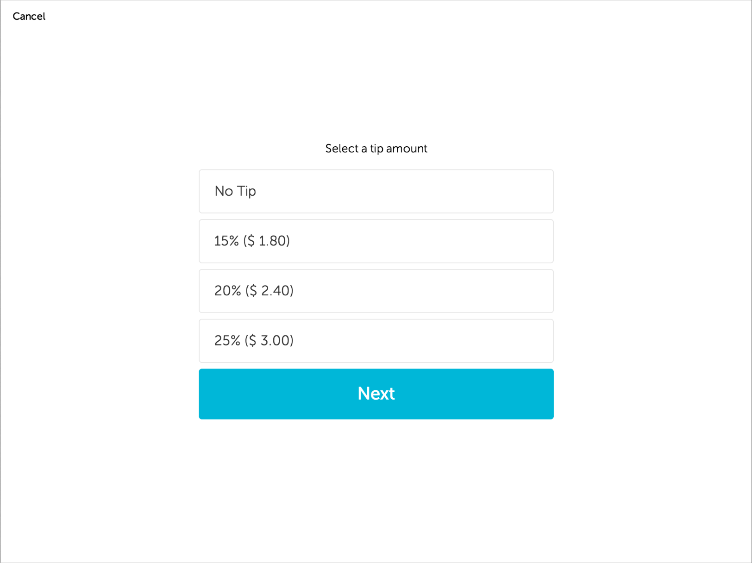Viewport: 752px width, 563px height.
Task: Select the fifteen percent tip row
Action: tap(376, 241)
